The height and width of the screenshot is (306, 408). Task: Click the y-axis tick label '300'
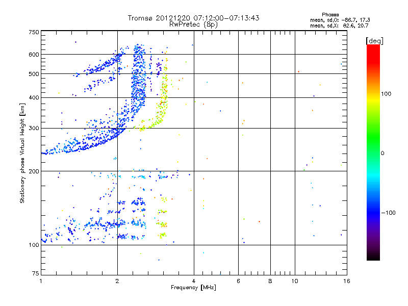[34, 129]
